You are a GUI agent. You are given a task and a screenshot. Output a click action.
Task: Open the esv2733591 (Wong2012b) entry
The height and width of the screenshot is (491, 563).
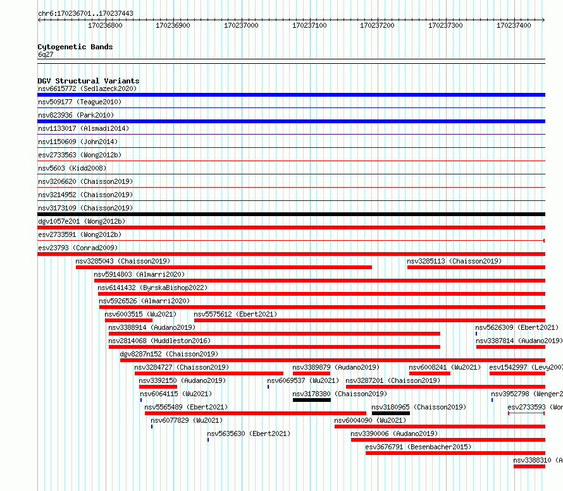click(80, 234)
